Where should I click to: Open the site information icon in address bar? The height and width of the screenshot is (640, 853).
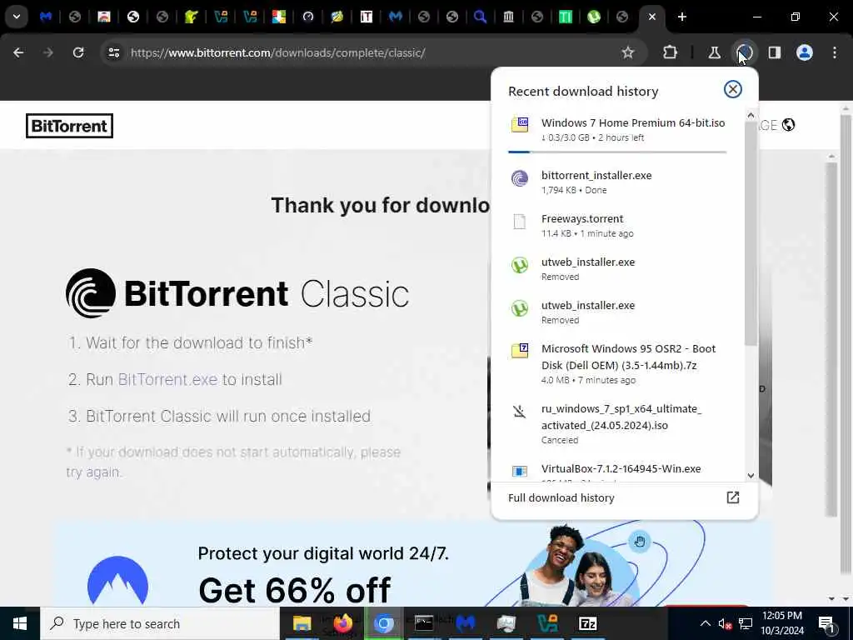(x=113, y=52)
